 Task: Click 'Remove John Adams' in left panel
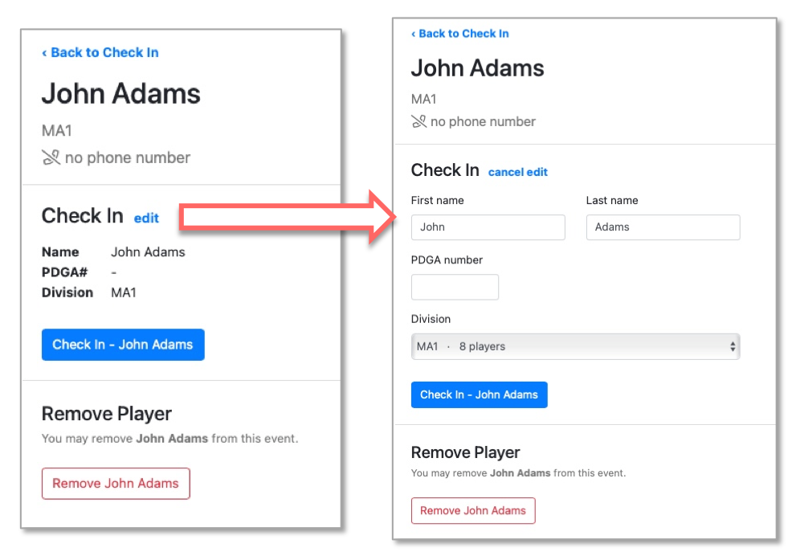coord(116,484)
